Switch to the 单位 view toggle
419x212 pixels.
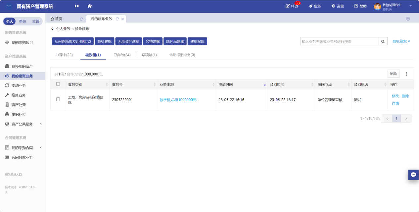pyautogui.click(x=23, y=21)
